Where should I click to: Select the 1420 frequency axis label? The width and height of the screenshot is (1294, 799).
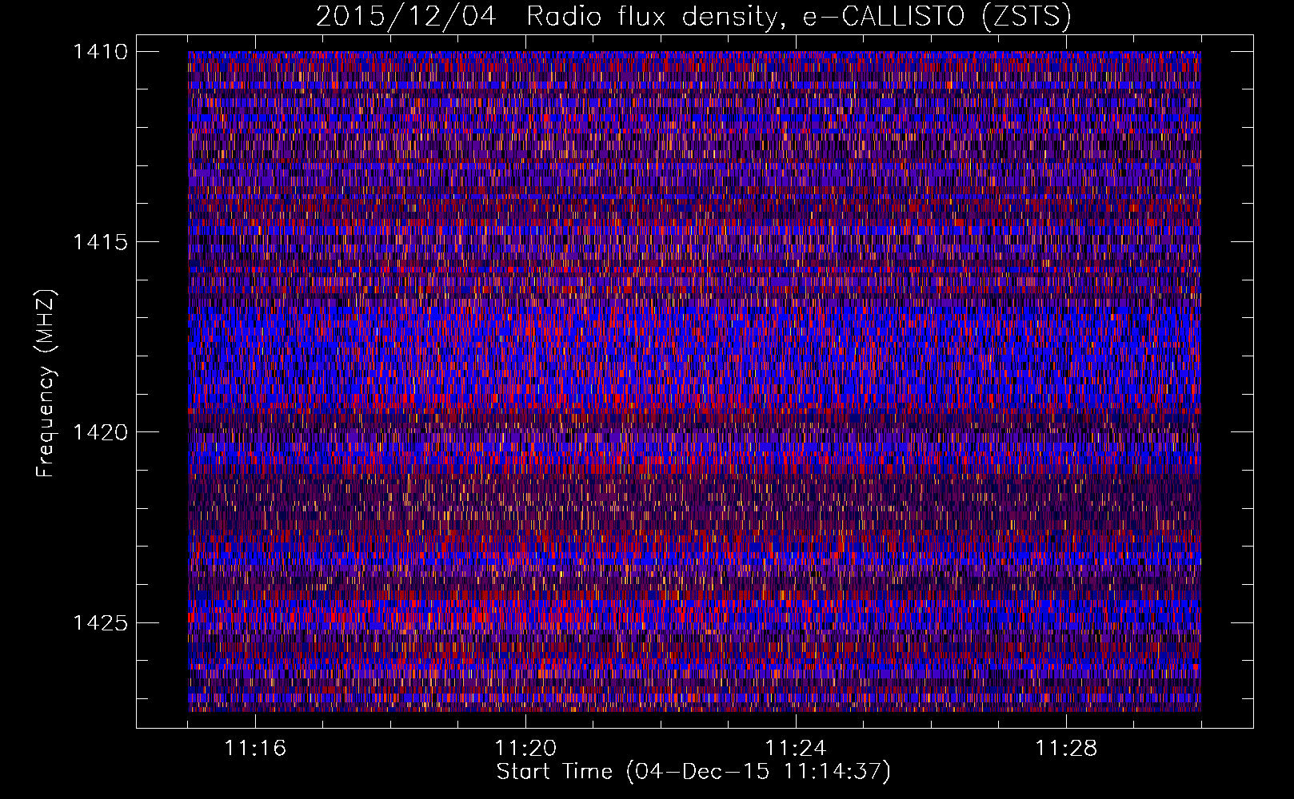pos(100,432)
